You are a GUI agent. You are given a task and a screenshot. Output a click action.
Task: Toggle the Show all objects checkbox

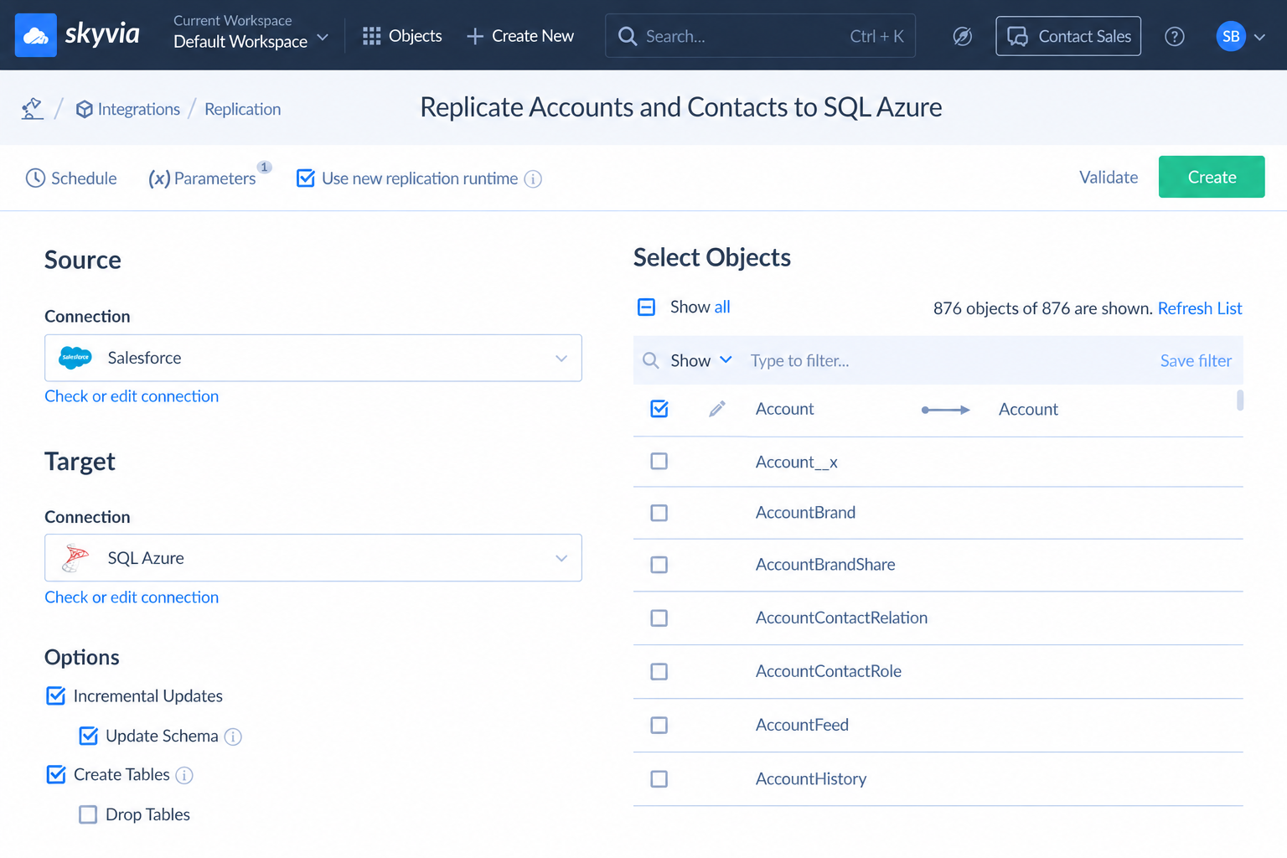pos(646,307)
